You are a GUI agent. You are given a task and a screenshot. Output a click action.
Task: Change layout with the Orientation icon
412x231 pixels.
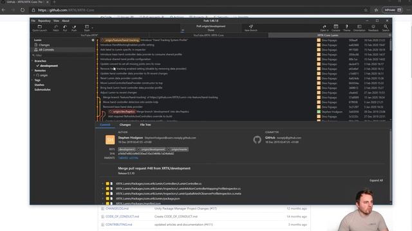pos(359,28)
